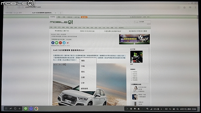The image size is (201, 113).
Task: Click the volume speaker icon
Action: click(170, 109)
